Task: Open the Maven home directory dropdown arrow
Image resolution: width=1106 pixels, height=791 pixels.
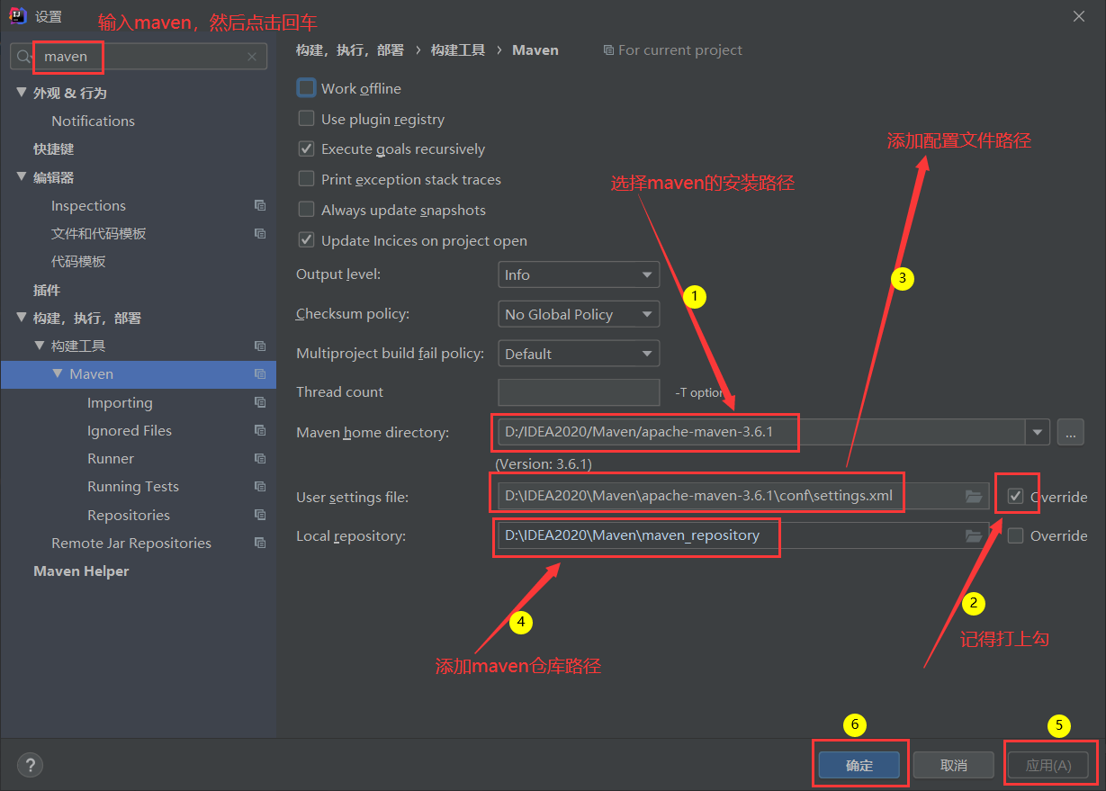Action: pyautogui.click(x=1039, y=432)
